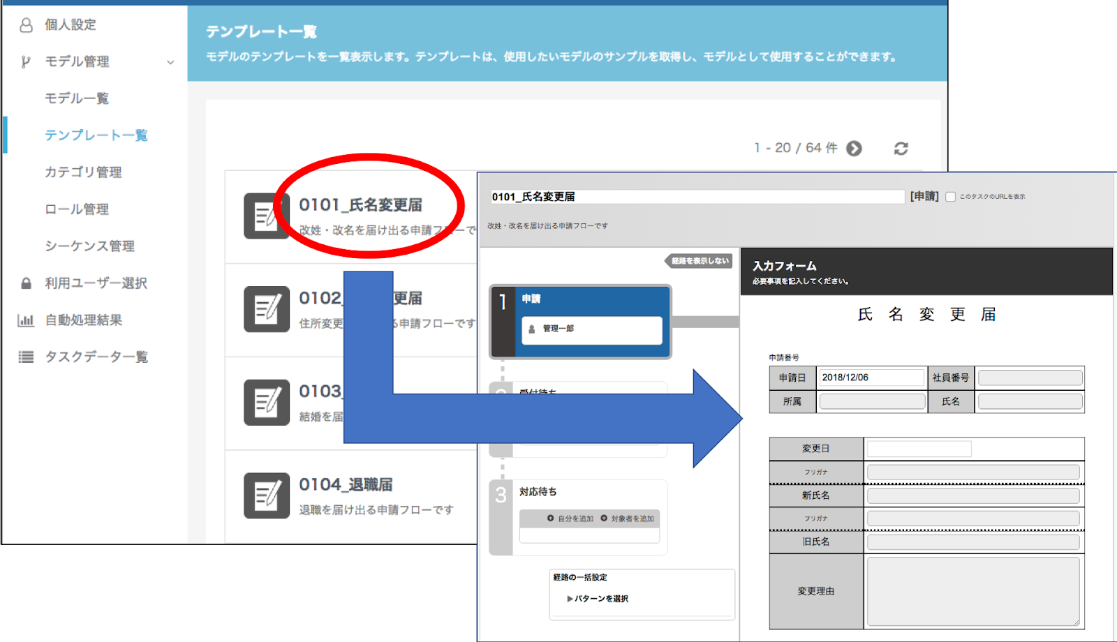Open シーケンス管理 in the sidebar
Image resolution: width=1117 pixels, height=642 pixels.
click(x=89, y=246)
